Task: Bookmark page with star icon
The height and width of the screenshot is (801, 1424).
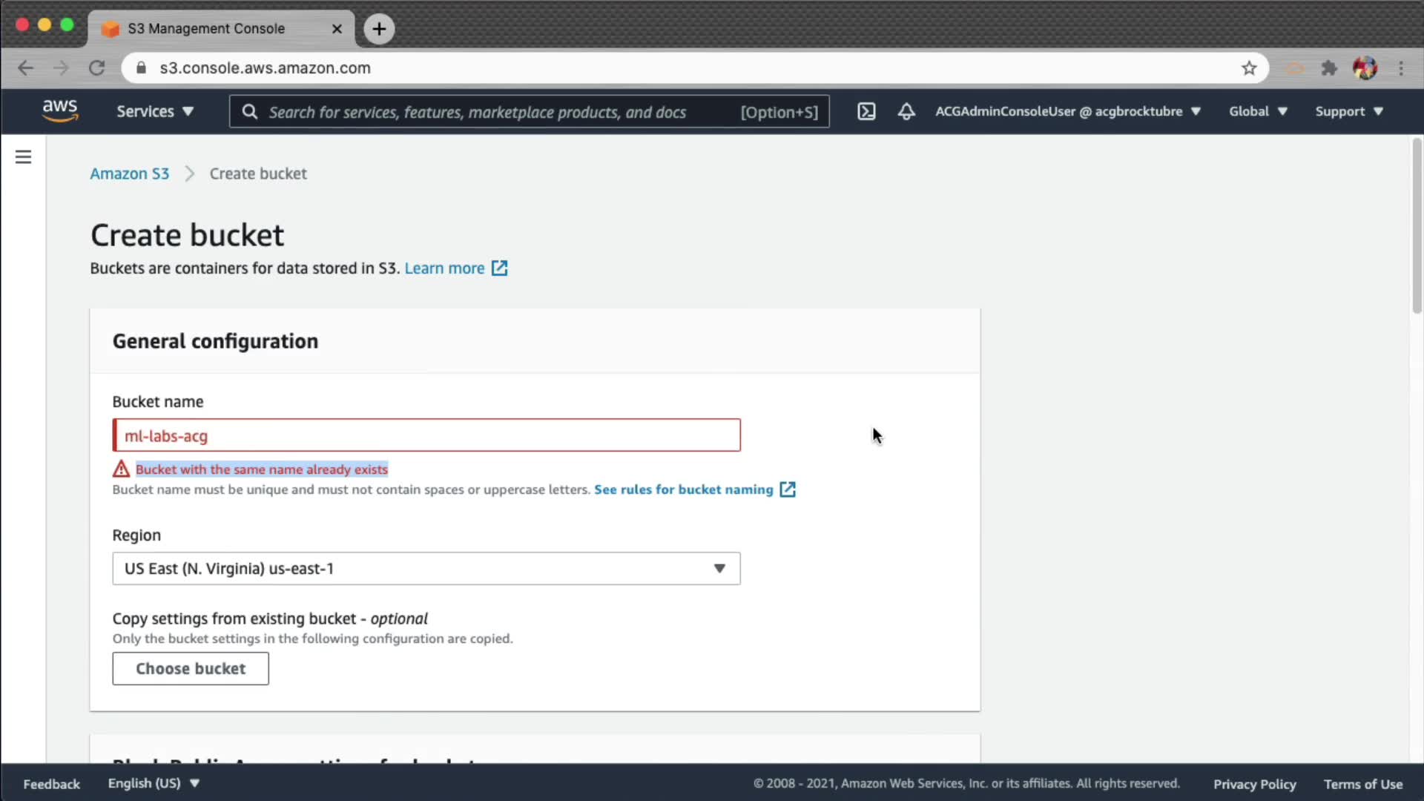Action: (x=1249, y=68)
